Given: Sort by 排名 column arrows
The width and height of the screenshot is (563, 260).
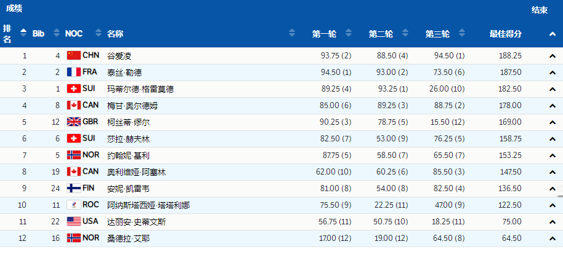Looking at the screenshot, I should pos(23,33).
